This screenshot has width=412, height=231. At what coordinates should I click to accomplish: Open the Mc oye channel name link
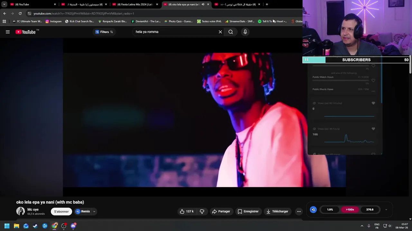pos(33,210)
